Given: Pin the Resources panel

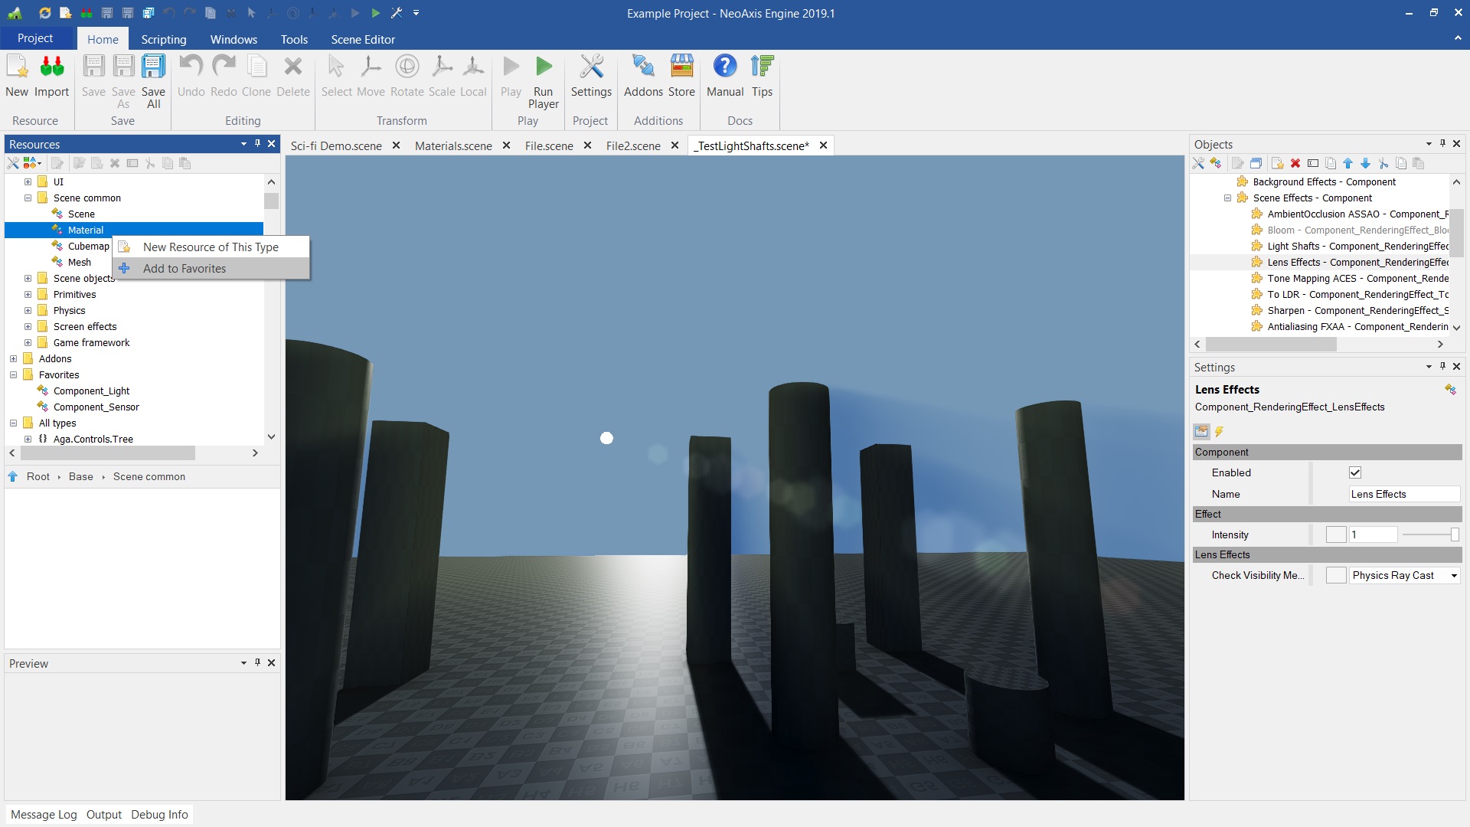Looking at the screenshot, I should pos(257,143).
